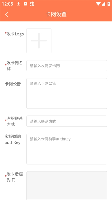112x200 pixels.
Task: Tap the 12:05 clock in status bar
Action: click(7, 4)
